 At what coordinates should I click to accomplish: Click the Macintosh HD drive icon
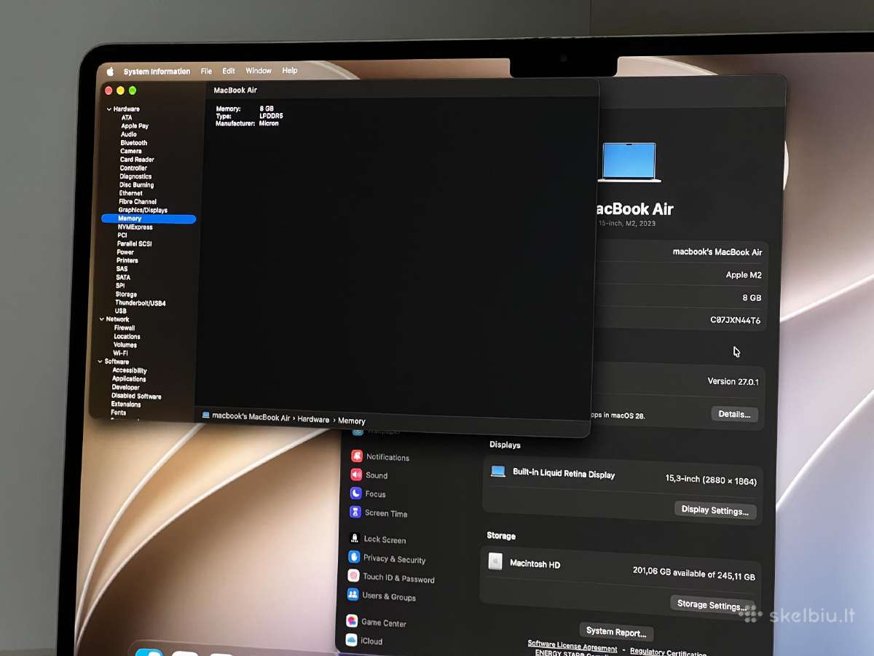point(495,562)
